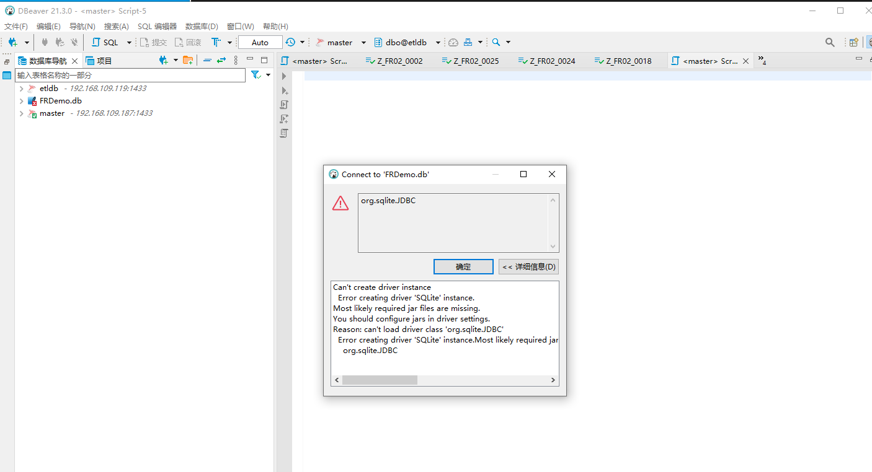Click execute script in separate tabs icon
Image resolution: width=872 pixels, height=472 pixels.
pos(284,119)
